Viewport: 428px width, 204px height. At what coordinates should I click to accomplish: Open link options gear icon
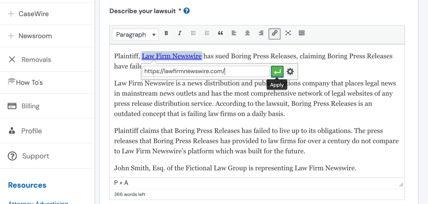click(x=290, y=71)
